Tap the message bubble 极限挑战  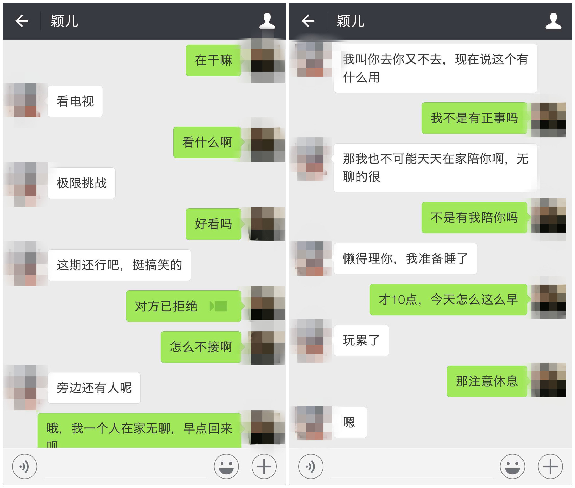pyautogui.click(x=81, y=183)
